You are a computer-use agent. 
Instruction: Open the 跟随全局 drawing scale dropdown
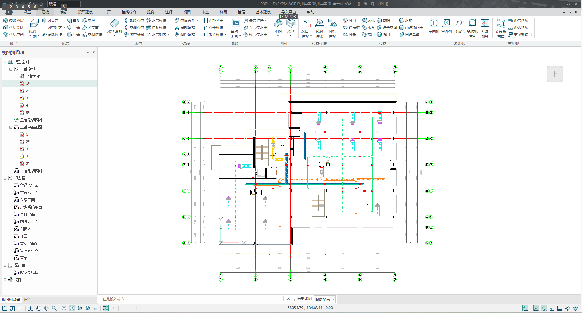click(x=325, y=299)
